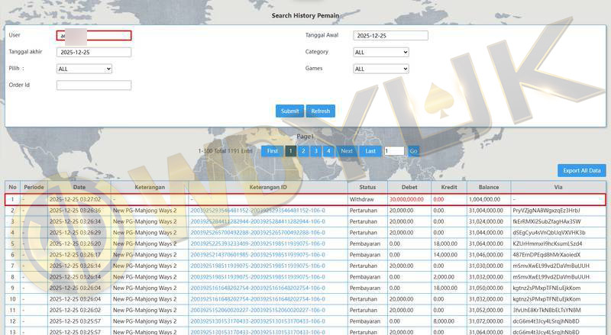
Task: Click the Tanggal akhir date field
Action: click(93, 52)
